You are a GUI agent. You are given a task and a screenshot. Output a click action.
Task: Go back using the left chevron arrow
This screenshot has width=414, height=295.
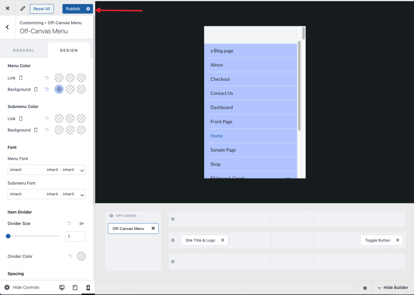(7, 27)
